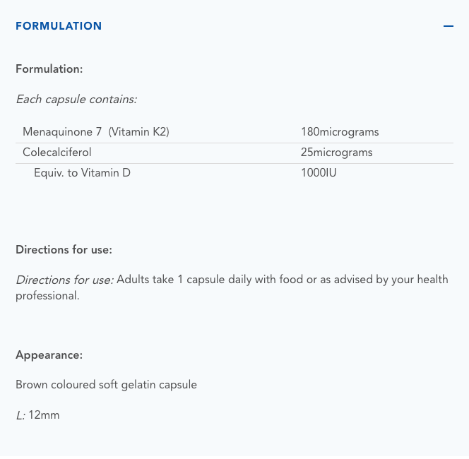This screenshot has width=469, height=459.
Task: Select the bold "Appearance:" heading
Action: [x=49, y=355]
